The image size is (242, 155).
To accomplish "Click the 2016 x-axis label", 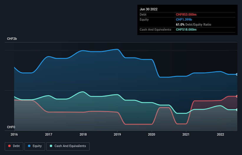I will point(14,134).
